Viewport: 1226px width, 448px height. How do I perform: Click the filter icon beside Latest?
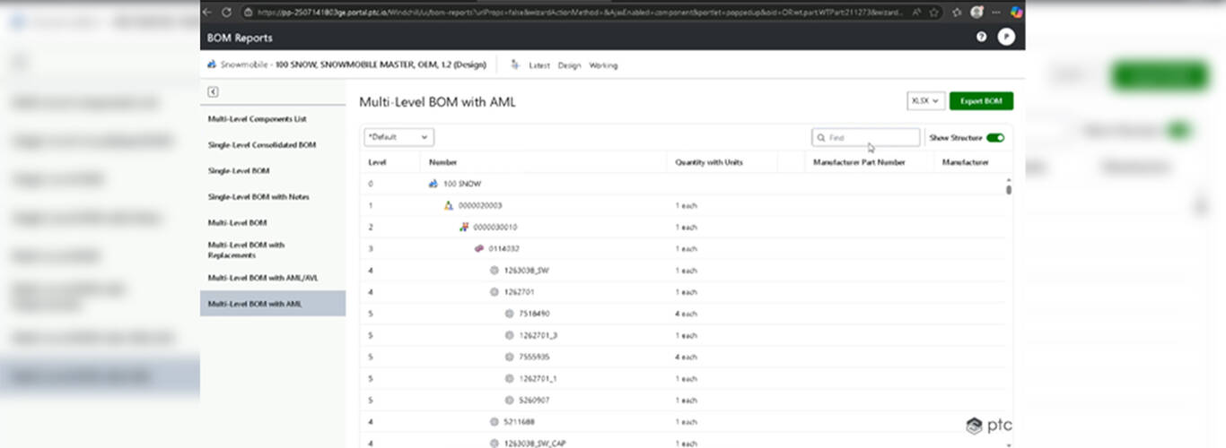point(515,65)
